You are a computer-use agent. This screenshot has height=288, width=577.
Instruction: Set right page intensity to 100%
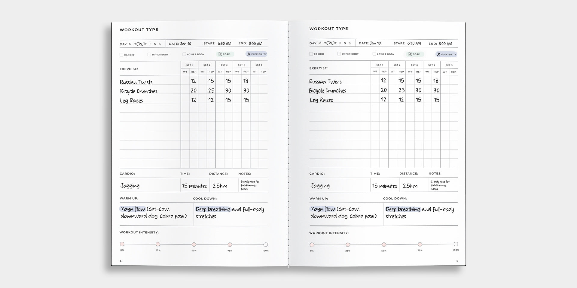tap(456, 244)
